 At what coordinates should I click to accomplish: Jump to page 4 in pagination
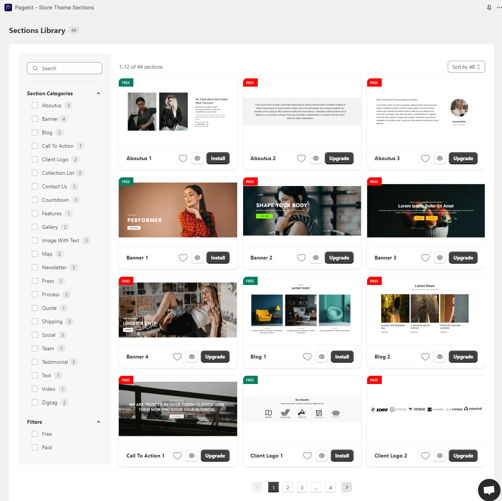pyautogui.click(x=330, y=487)
